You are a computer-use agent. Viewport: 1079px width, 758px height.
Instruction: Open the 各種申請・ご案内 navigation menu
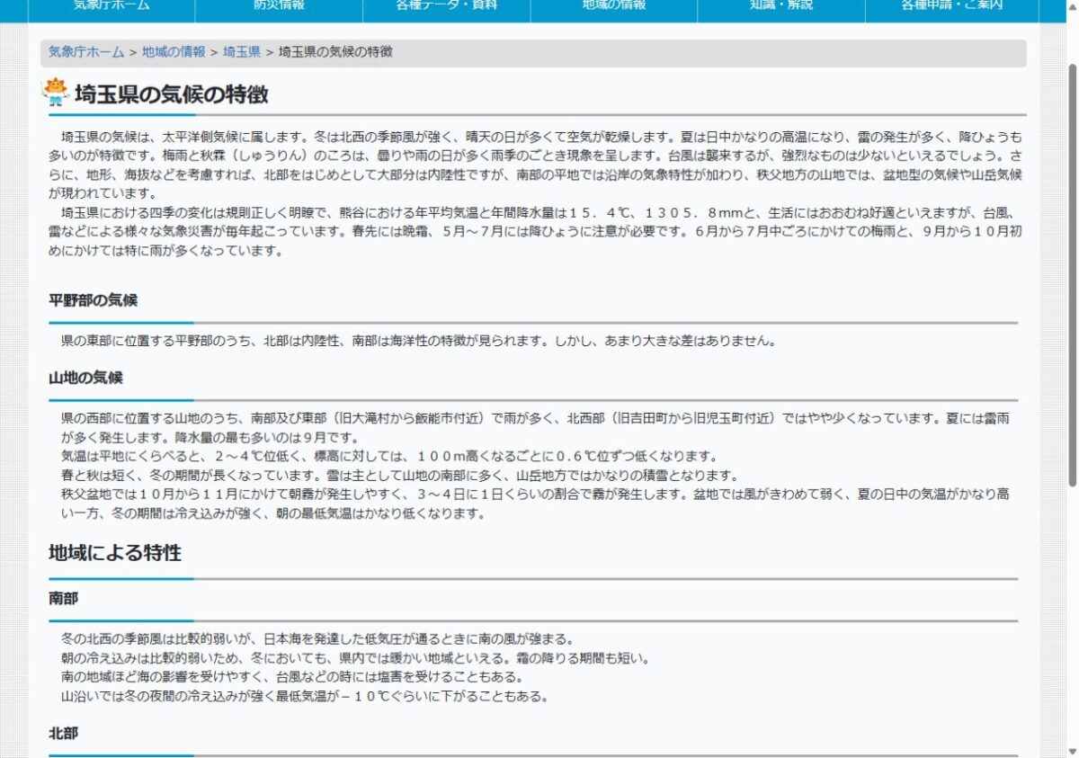(x=951, y=5)
